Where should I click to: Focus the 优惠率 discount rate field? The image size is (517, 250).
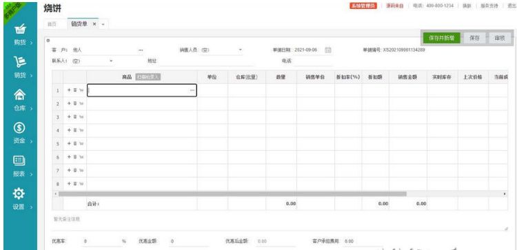tap(101, 242)
